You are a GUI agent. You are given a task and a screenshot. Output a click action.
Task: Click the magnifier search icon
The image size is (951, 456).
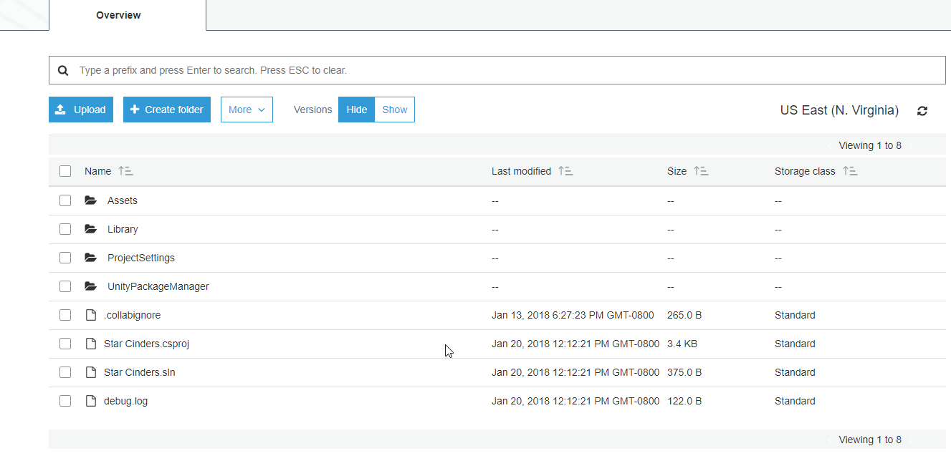tap(63, 70)
